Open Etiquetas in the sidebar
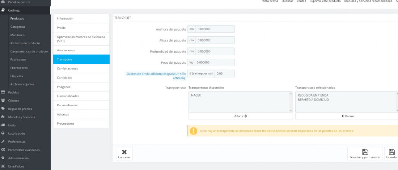 tap(17, 76)
